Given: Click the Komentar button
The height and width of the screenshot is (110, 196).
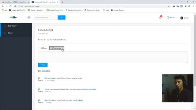Looking at the screenshot, I should 57,48.
